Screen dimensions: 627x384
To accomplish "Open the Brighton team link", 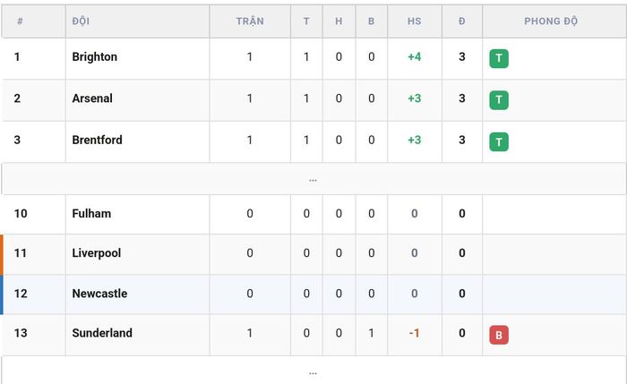I will coord(95,56).
